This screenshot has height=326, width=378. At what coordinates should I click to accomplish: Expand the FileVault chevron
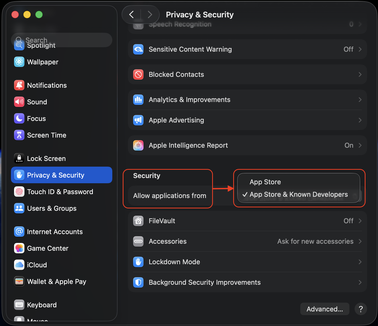(x=360, y=221)
